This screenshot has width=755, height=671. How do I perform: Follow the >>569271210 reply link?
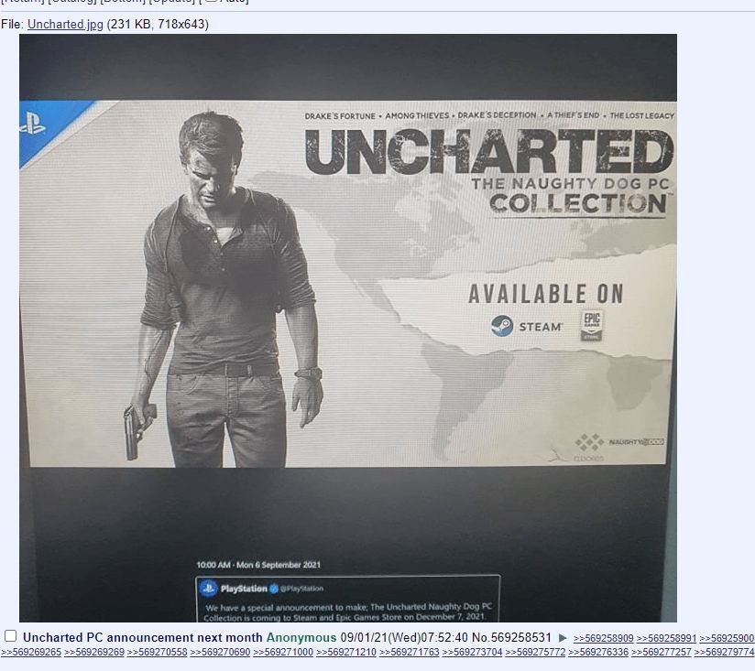(345, 653)
